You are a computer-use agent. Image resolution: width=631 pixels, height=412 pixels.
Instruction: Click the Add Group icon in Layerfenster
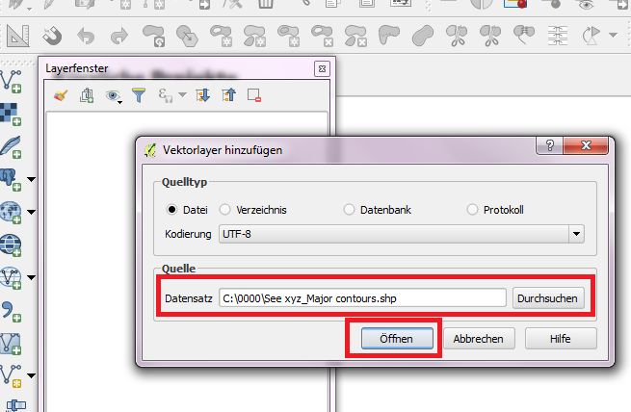coord(88,95)
